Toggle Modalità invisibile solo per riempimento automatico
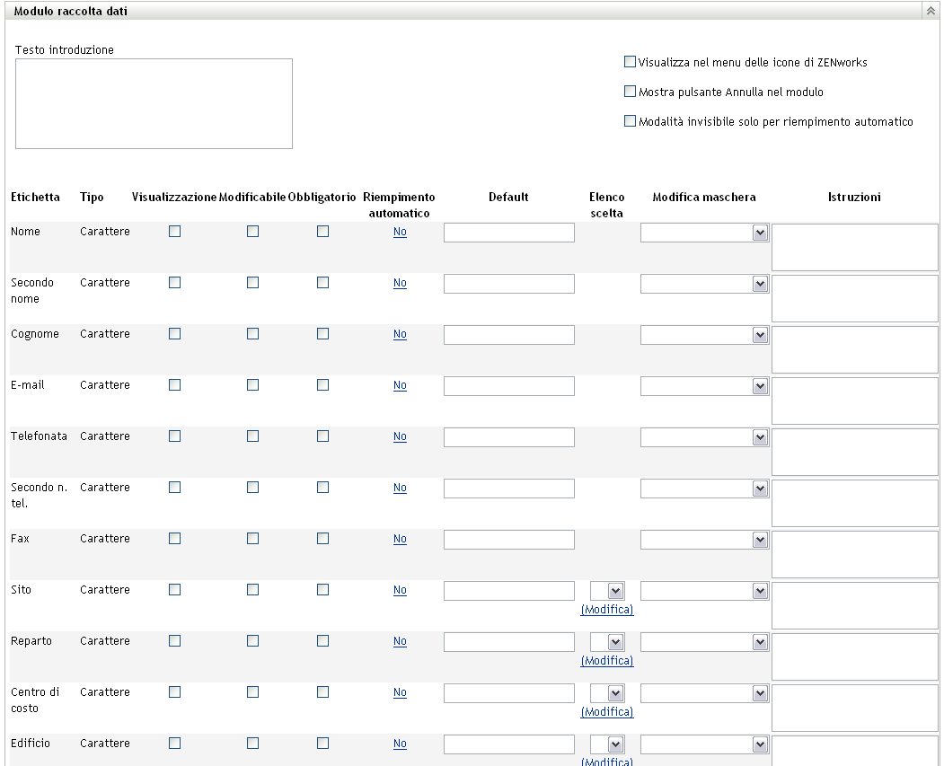Screen dimensions: 944x766 [630, 121]
